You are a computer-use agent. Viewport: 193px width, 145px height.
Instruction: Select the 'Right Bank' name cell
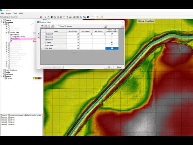tap(56, 46)
